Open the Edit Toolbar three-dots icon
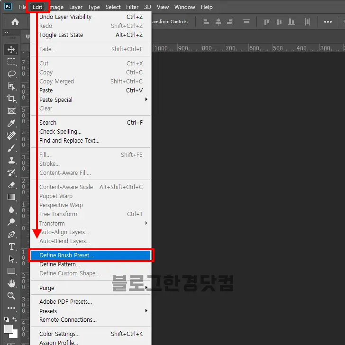Image resolution: width=345 pixels, height=345 pixels. click(x=11, y=308)
